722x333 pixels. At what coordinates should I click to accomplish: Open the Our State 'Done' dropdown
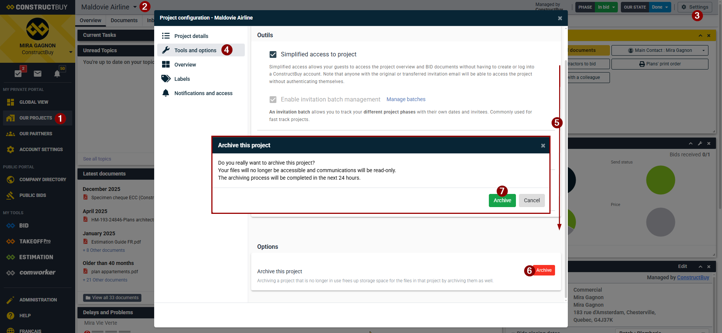(660, 7)
